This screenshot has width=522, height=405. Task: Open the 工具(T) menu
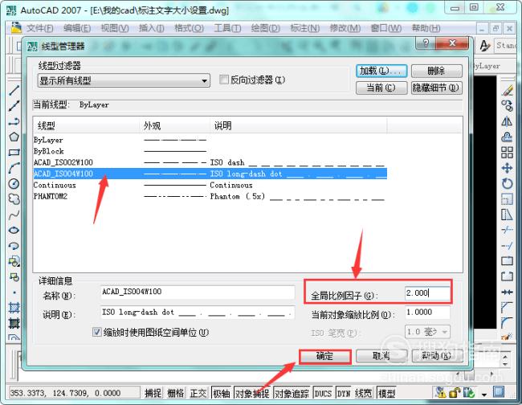(227, 28)
